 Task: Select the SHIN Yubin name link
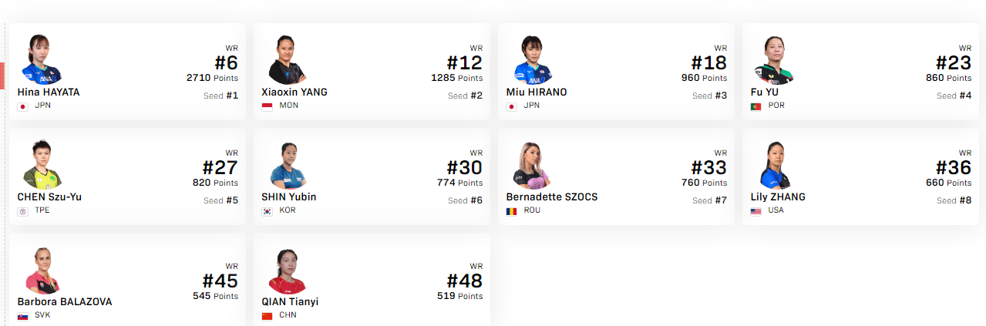coord(288,197)
